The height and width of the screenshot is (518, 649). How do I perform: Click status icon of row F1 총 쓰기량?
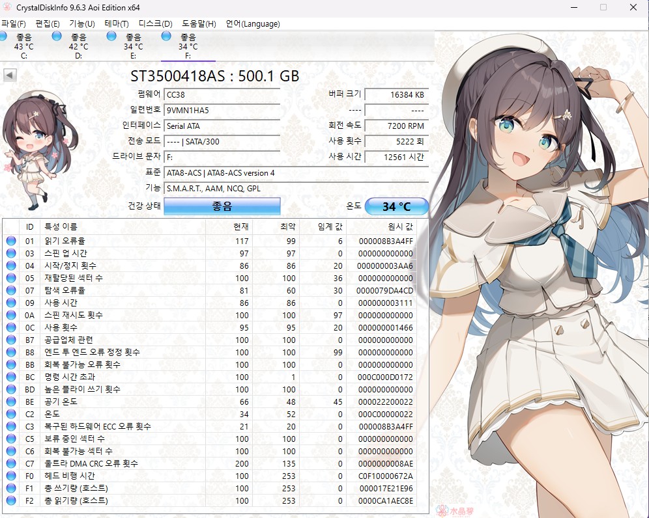pyautogui.click(x=11, y=488)
